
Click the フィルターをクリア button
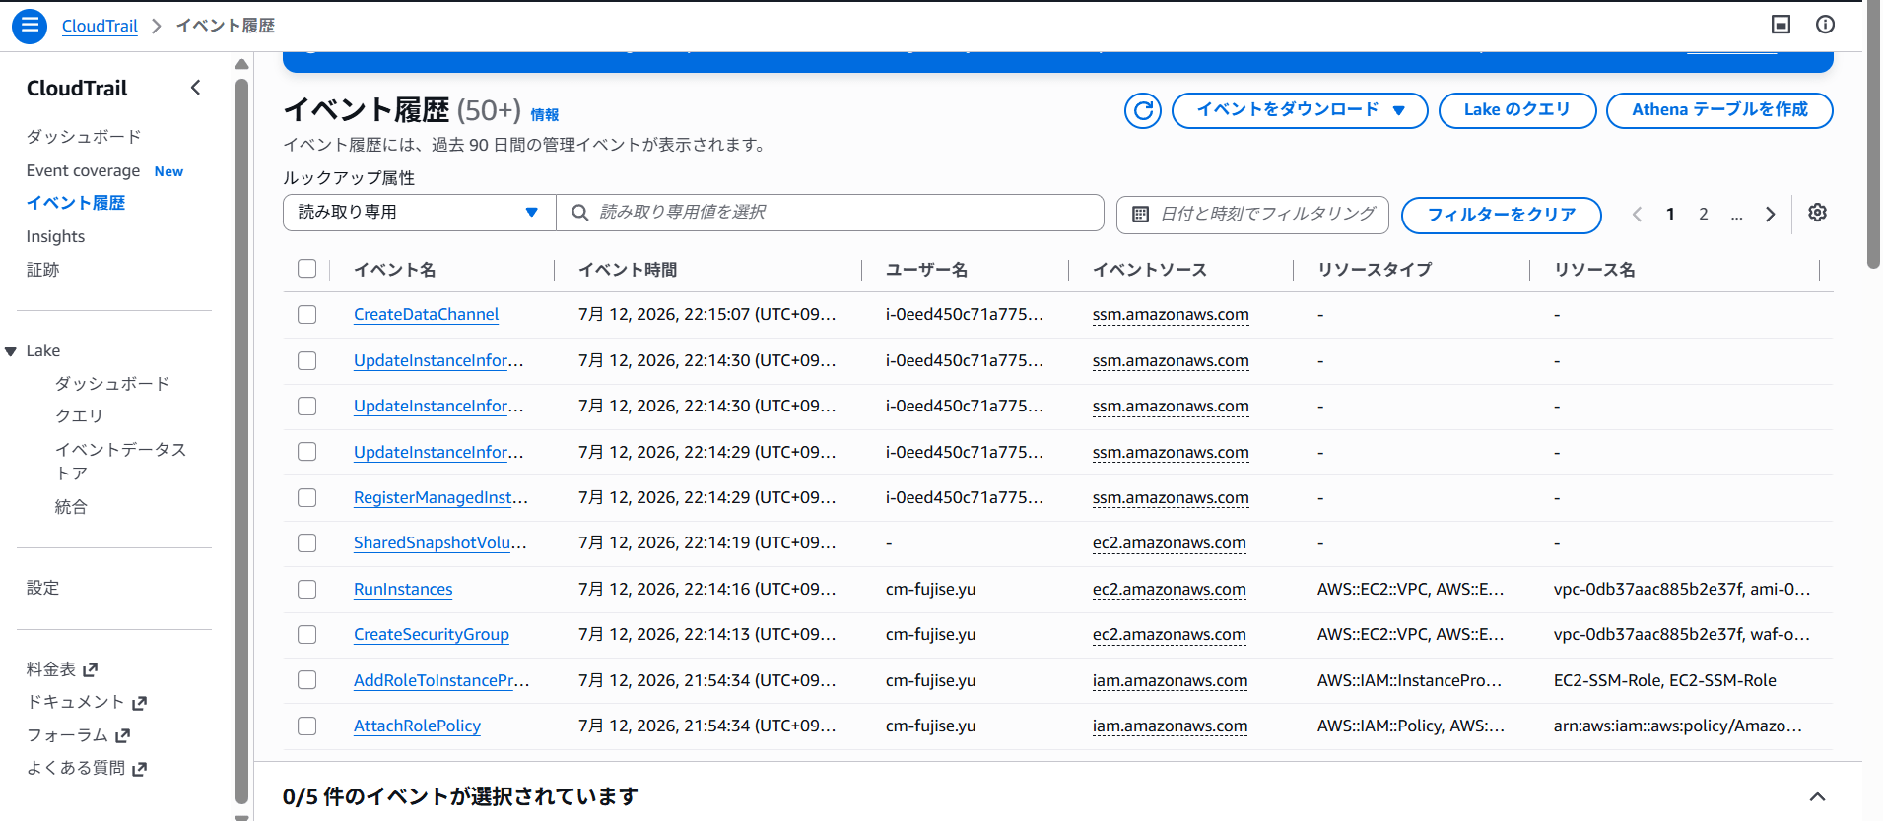(1502, 215)
